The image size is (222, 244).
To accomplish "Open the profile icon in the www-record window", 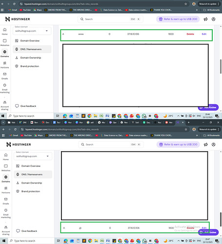I will click(214, 19).
